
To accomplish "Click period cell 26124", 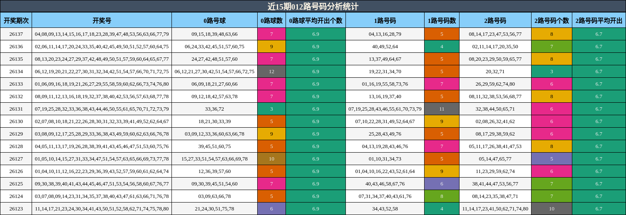I will [x=16, y=196].
